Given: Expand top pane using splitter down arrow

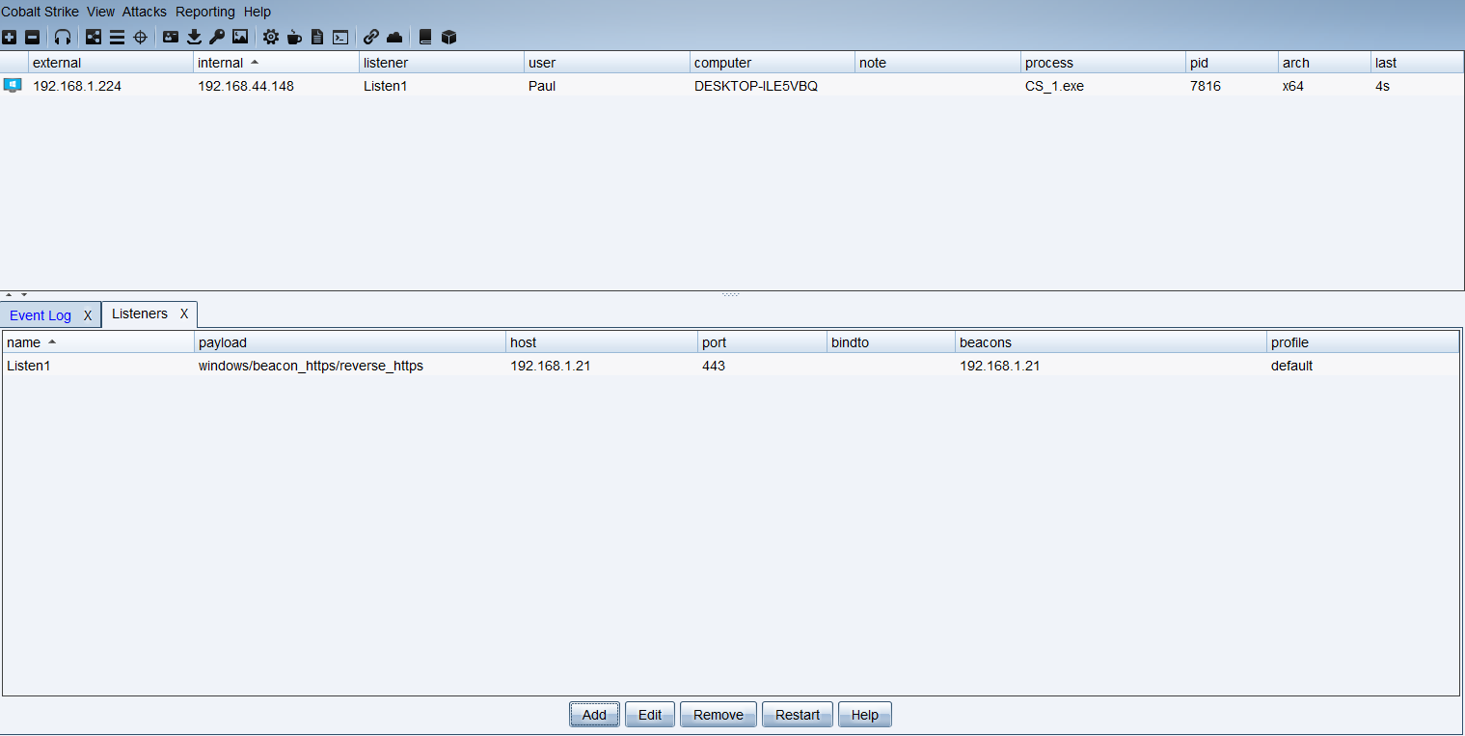Looking at the screenshot, I should pos(24,294).
